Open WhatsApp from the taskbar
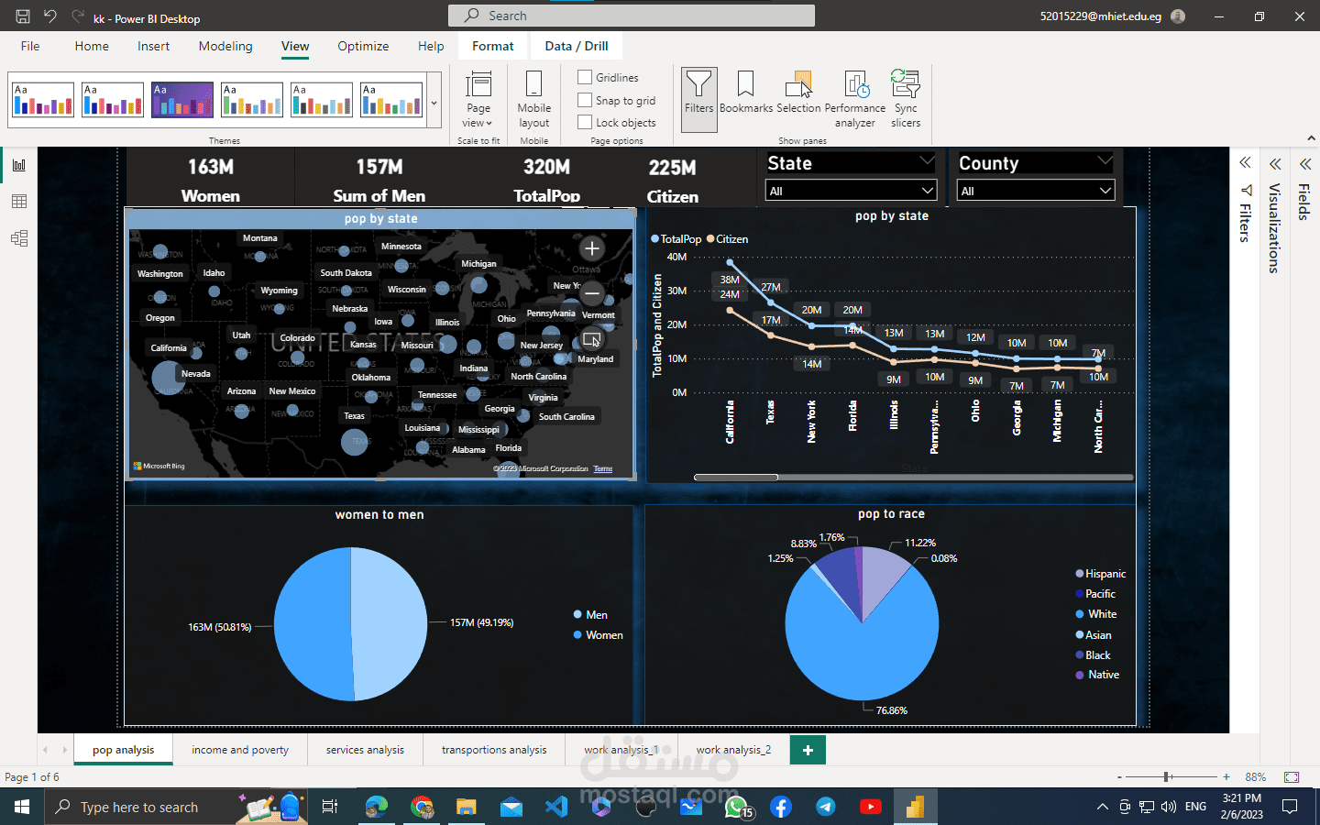This screenshot has width=1320, height=825. (x=737, y=807)
